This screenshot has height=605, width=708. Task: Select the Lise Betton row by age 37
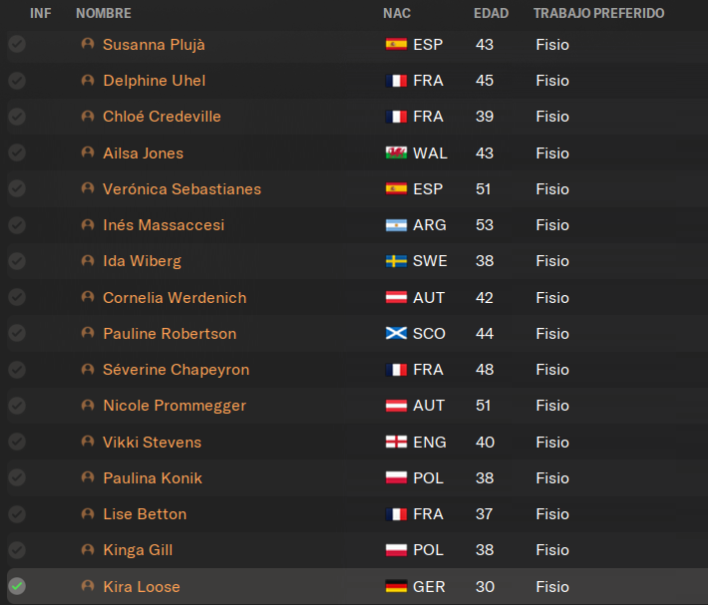click(484, 514)
